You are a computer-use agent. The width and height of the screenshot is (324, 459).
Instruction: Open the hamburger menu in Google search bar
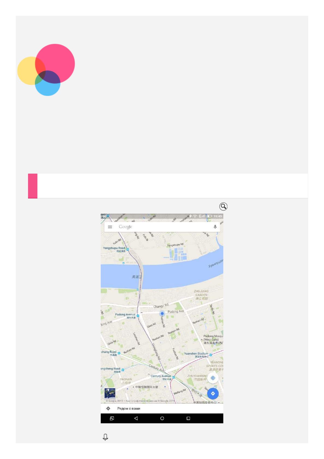point(110,227)
